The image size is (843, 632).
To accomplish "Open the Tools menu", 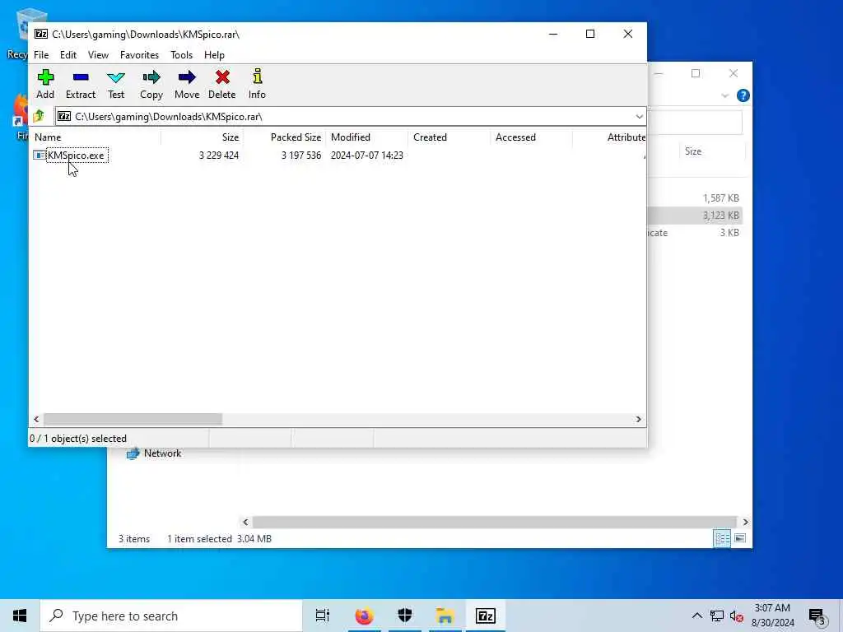I will 182,55.
